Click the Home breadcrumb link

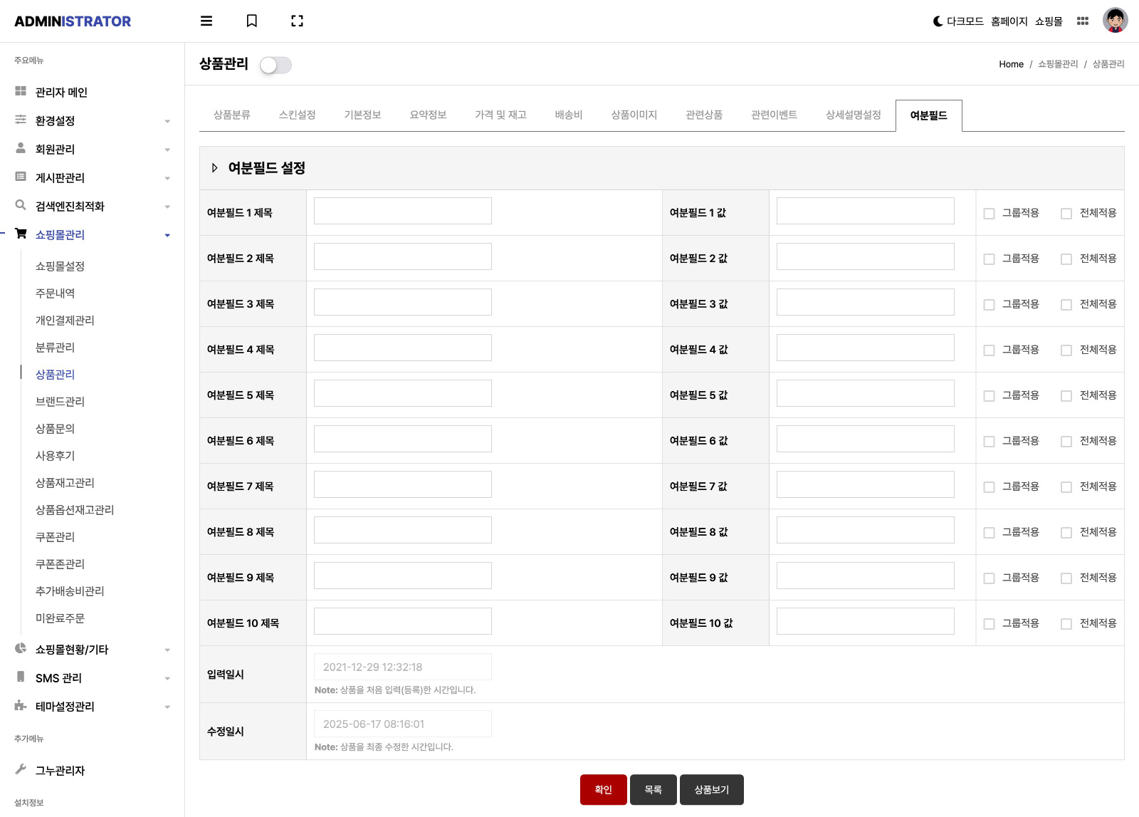pos(1011,64)
